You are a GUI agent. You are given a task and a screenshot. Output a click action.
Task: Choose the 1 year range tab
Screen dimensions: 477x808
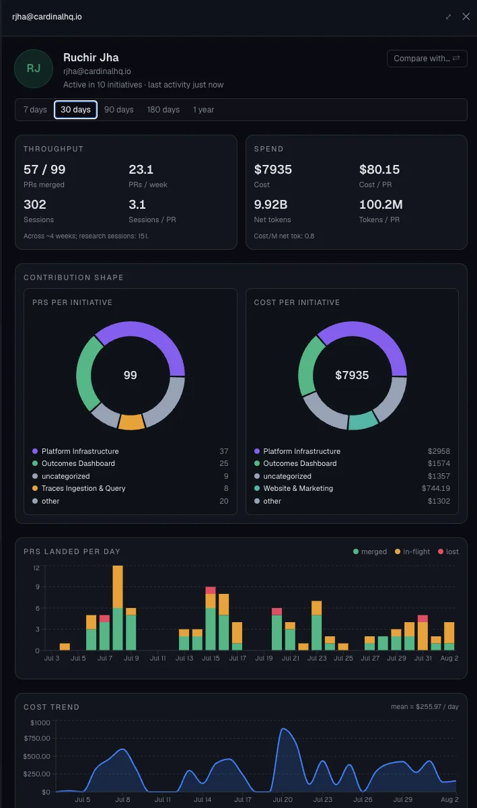[x=203, y=110]
